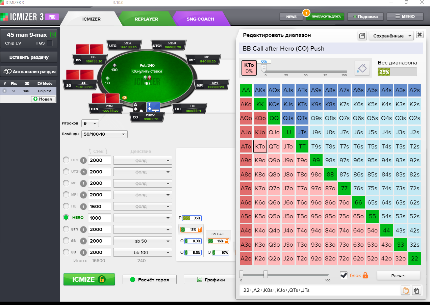The height and width of the screenshot is (305, 430).
Task: Click the BTN seat red cards
Action: (106, 99)
